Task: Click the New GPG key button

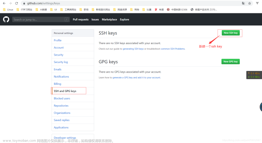Action: point(231,62)
